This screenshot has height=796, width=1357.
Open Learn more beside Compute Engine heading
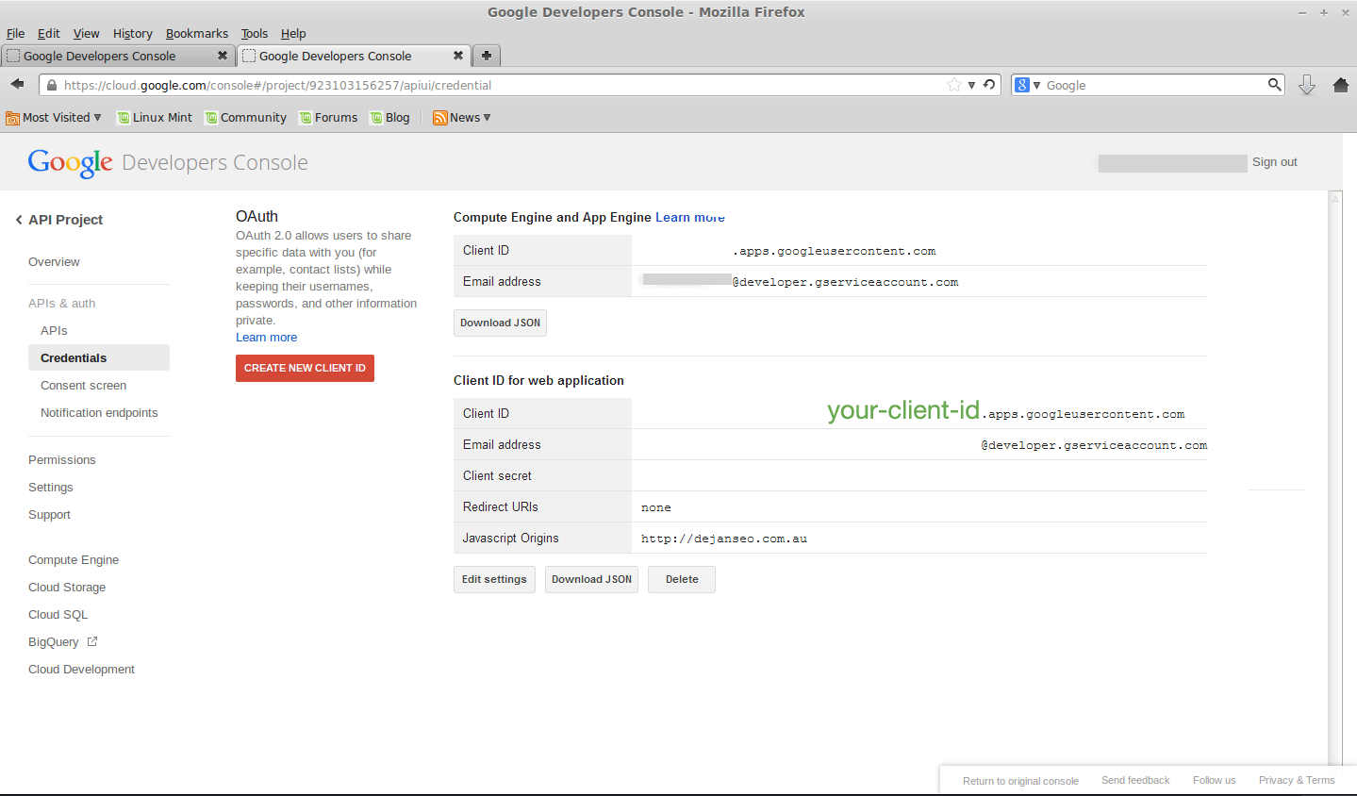click(x=690, y=217)
